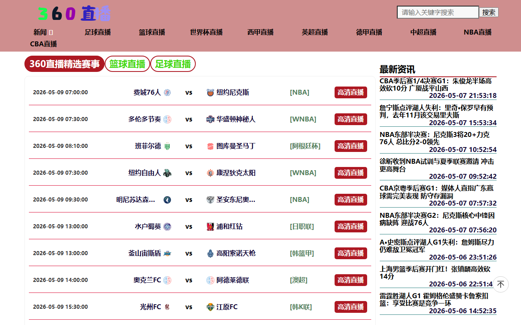Click the back-to-top arrow button
Image resolution: width=521 pixels, height=325 pixels.
tap(501, 284)
